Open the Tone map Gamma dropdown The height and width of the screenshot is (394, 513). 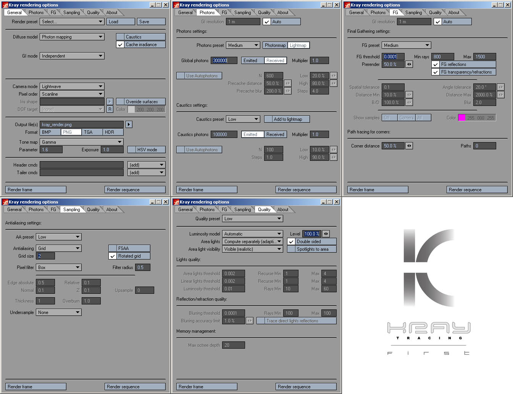(x=82, y=142)
